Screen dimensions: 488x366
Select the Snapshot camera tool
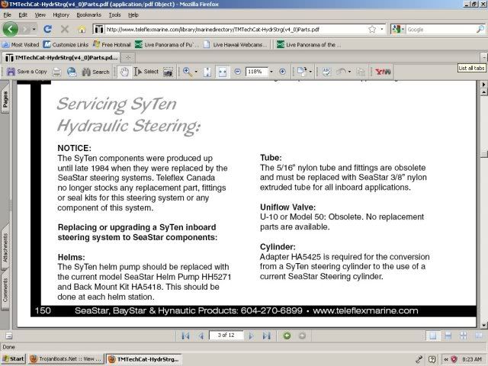168,72
